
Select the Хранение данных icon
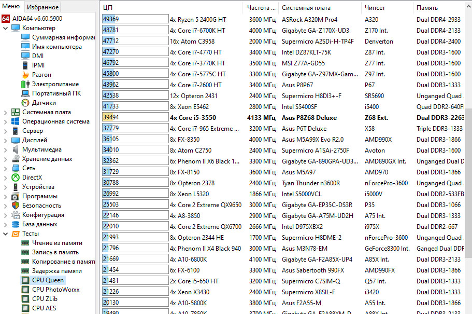(x=16, y=159)
